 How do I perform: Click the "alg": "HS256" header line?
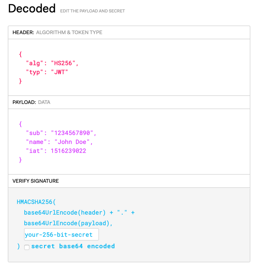pyautogui.click(x=52, y=63)
